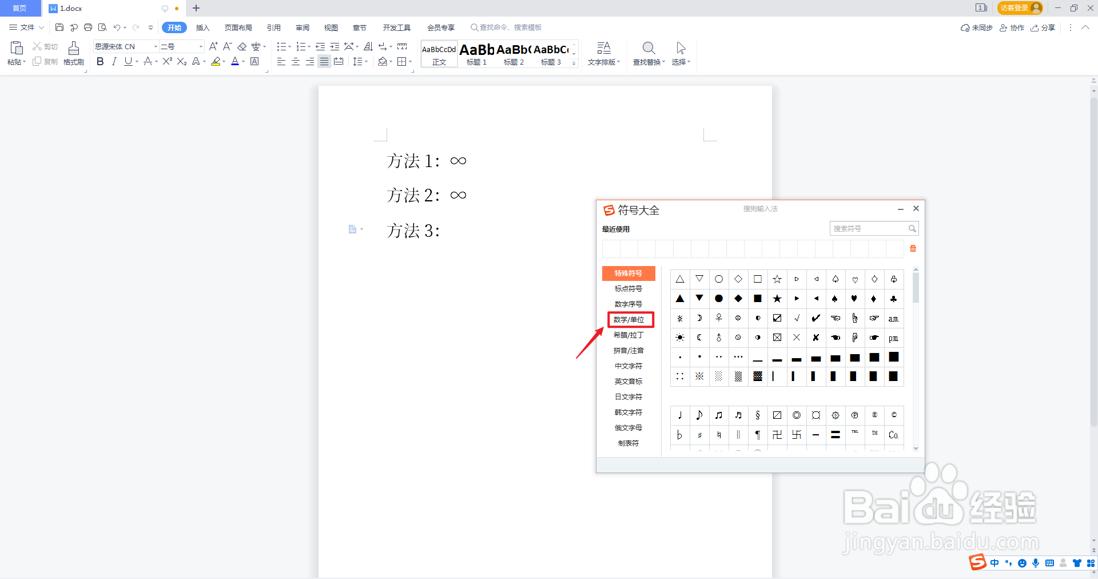Select 数学/单位 symbol category

(628, 319)
